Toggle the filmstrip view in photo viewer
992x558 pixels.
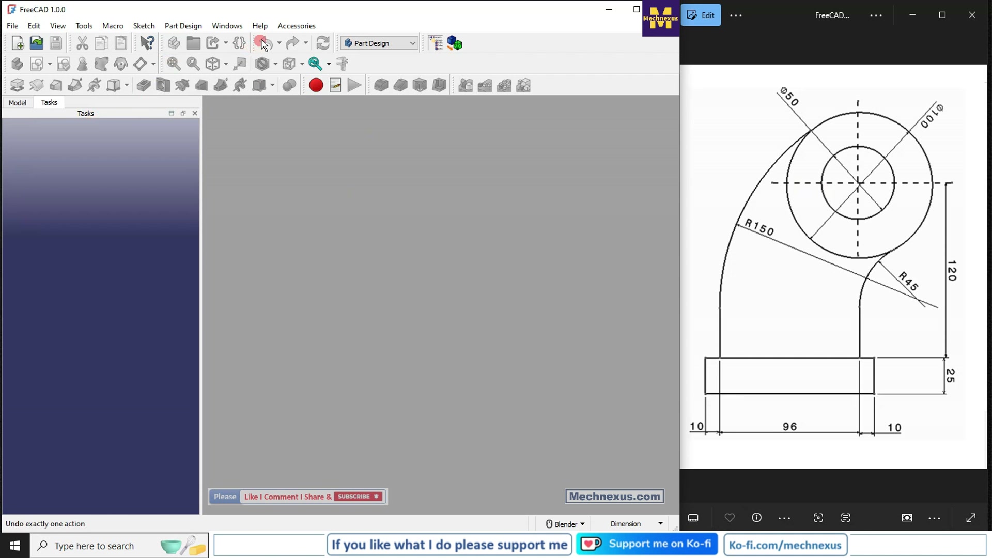click(693, 518)
